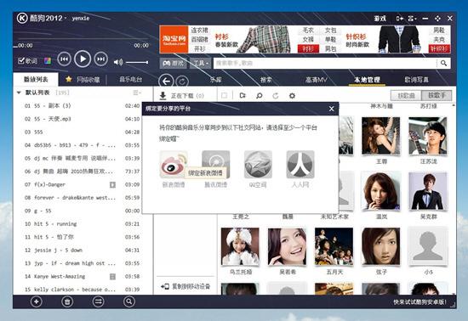The width and height of the screenshot is (468, 321).
Task: Open 吴克群 artist thumbnail
Action: point(428,191)
